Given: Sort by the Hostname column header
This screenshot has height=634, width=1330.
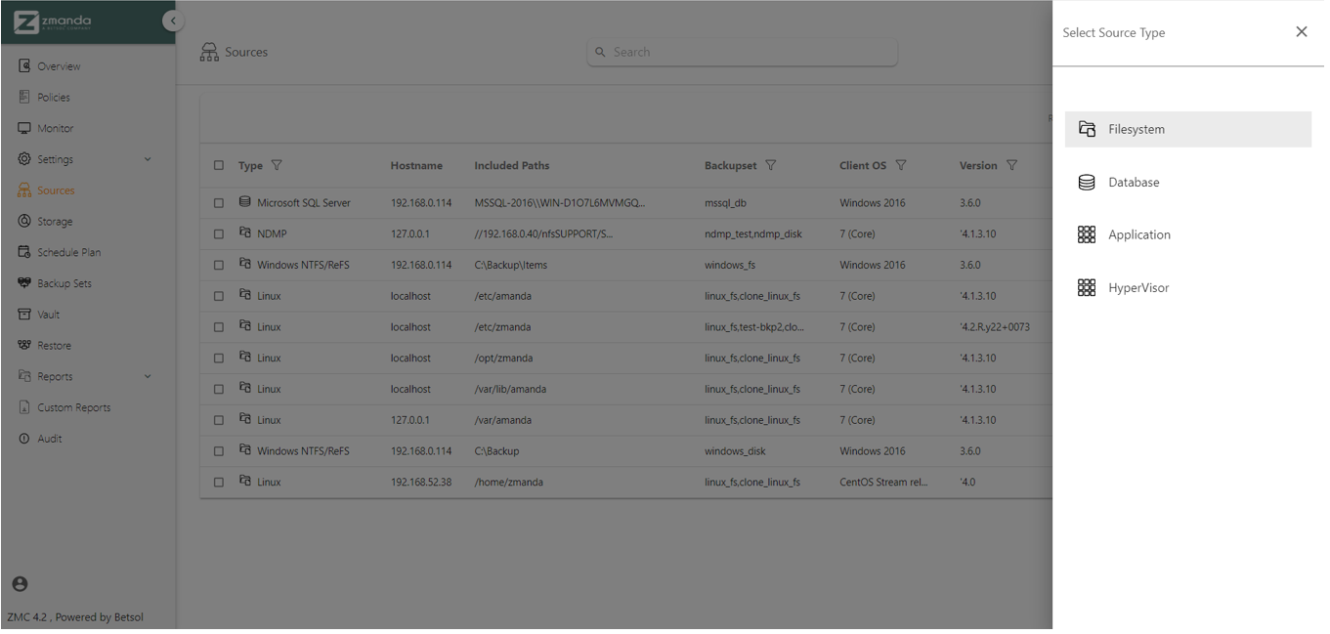Looking at the screenshot, I should 416,166.
